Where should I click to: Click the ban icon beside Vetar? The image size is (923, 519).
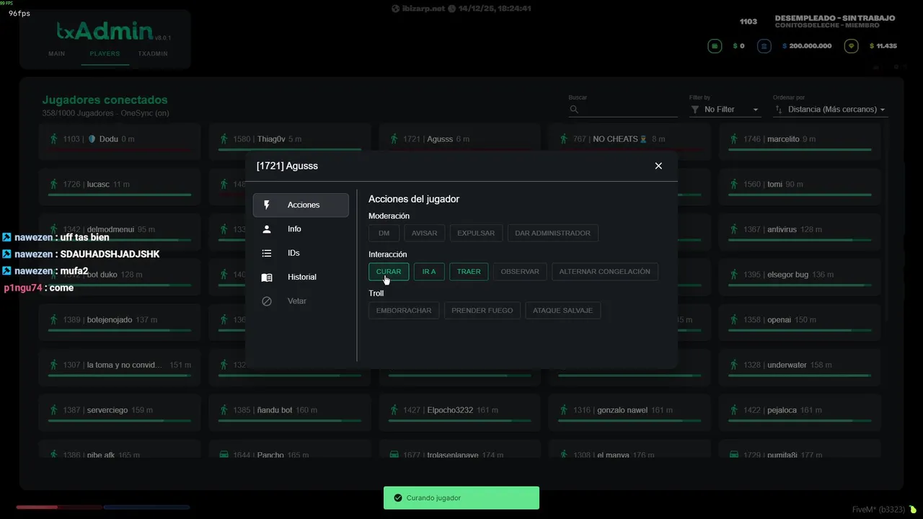267,301
